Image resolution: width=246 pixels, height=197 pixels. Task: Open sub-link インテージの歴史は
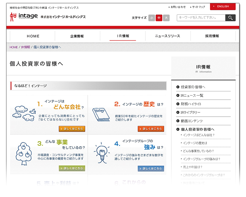tap(195, 143)
